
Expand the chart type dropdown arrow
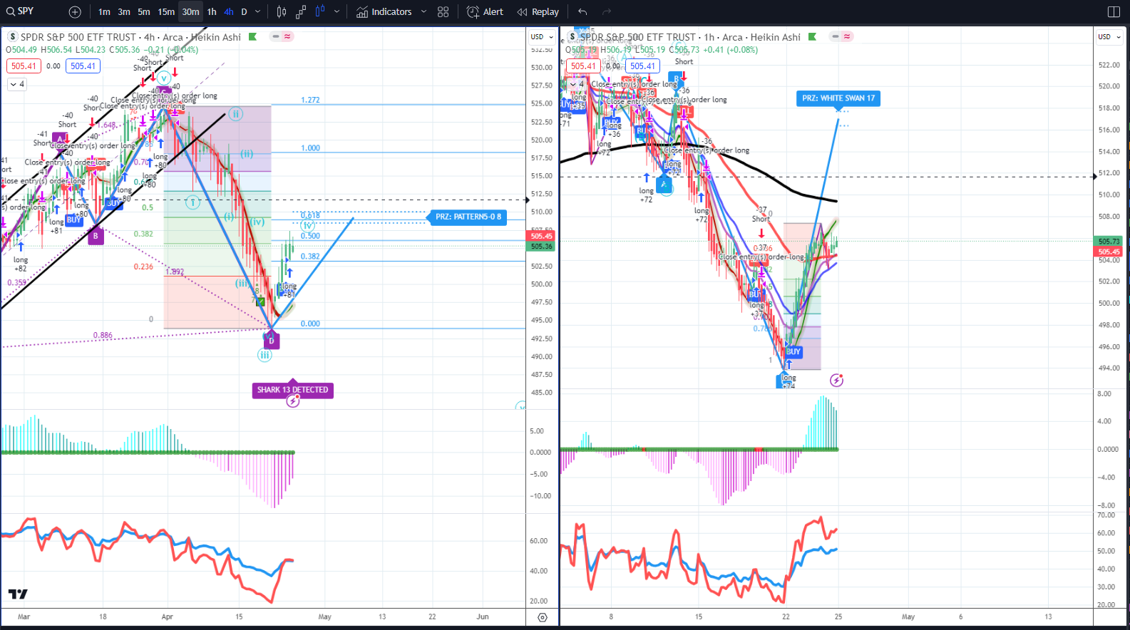337,11
